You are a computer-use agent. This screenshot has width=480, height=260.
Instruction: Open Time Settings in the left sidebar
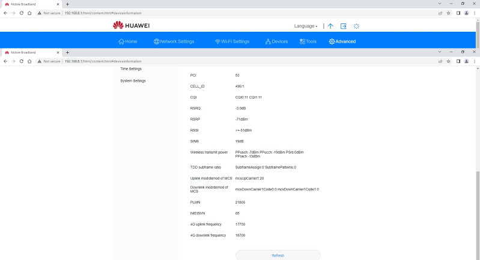point(131,69)
